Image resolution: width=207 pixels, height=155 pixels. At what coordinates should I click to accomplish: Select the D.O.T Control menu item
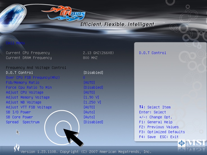coord(19,73)
